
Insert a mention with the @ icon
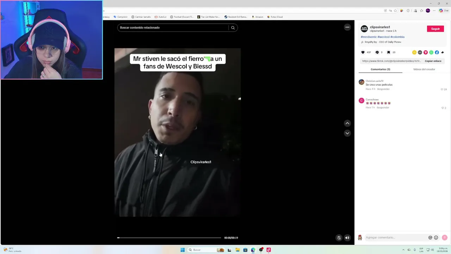coord(430,237)
